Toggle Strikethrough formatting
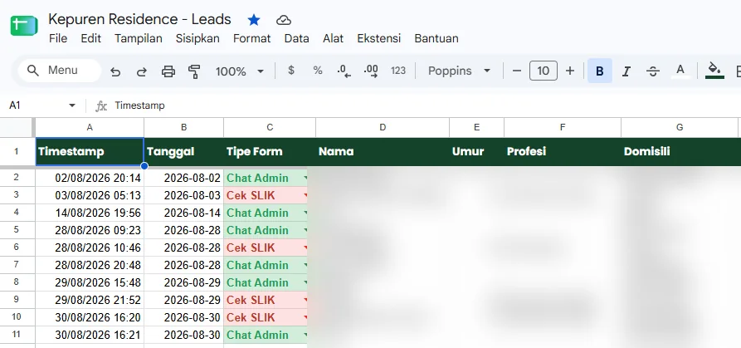The image size is (741, 348). (653, 71)
